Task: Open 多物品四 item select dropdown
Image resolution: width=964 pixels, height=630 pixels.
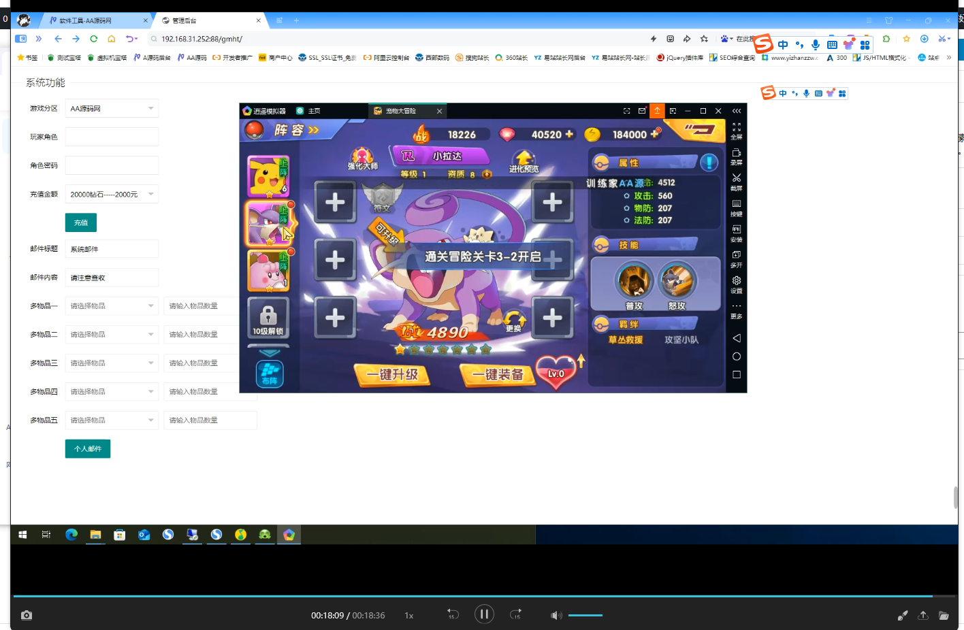Action: pos(112,391)
